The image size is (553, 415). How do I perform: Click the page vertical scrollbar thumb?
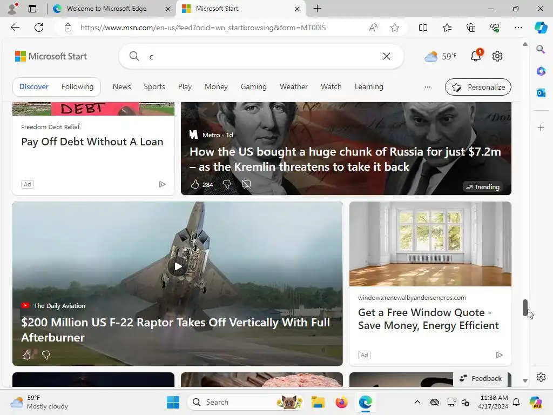(525, 307)
